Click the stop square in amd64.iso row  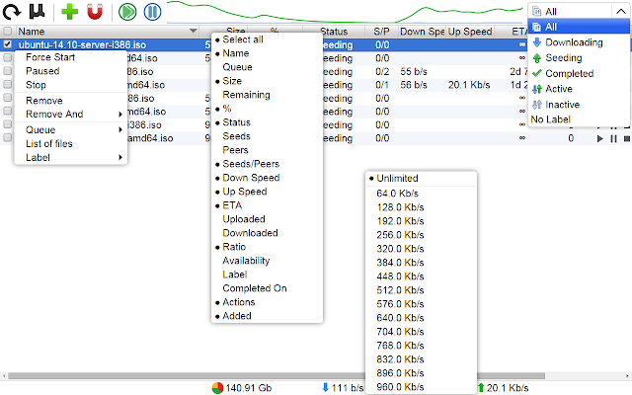[627, 138]
